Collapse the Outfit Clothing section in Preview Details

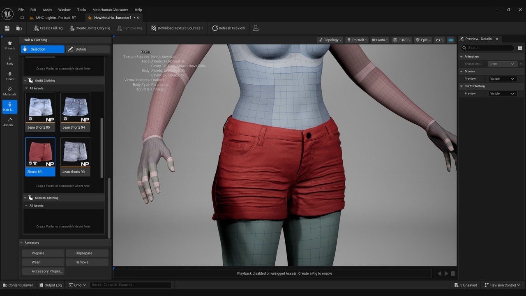(x=461, y=86)
